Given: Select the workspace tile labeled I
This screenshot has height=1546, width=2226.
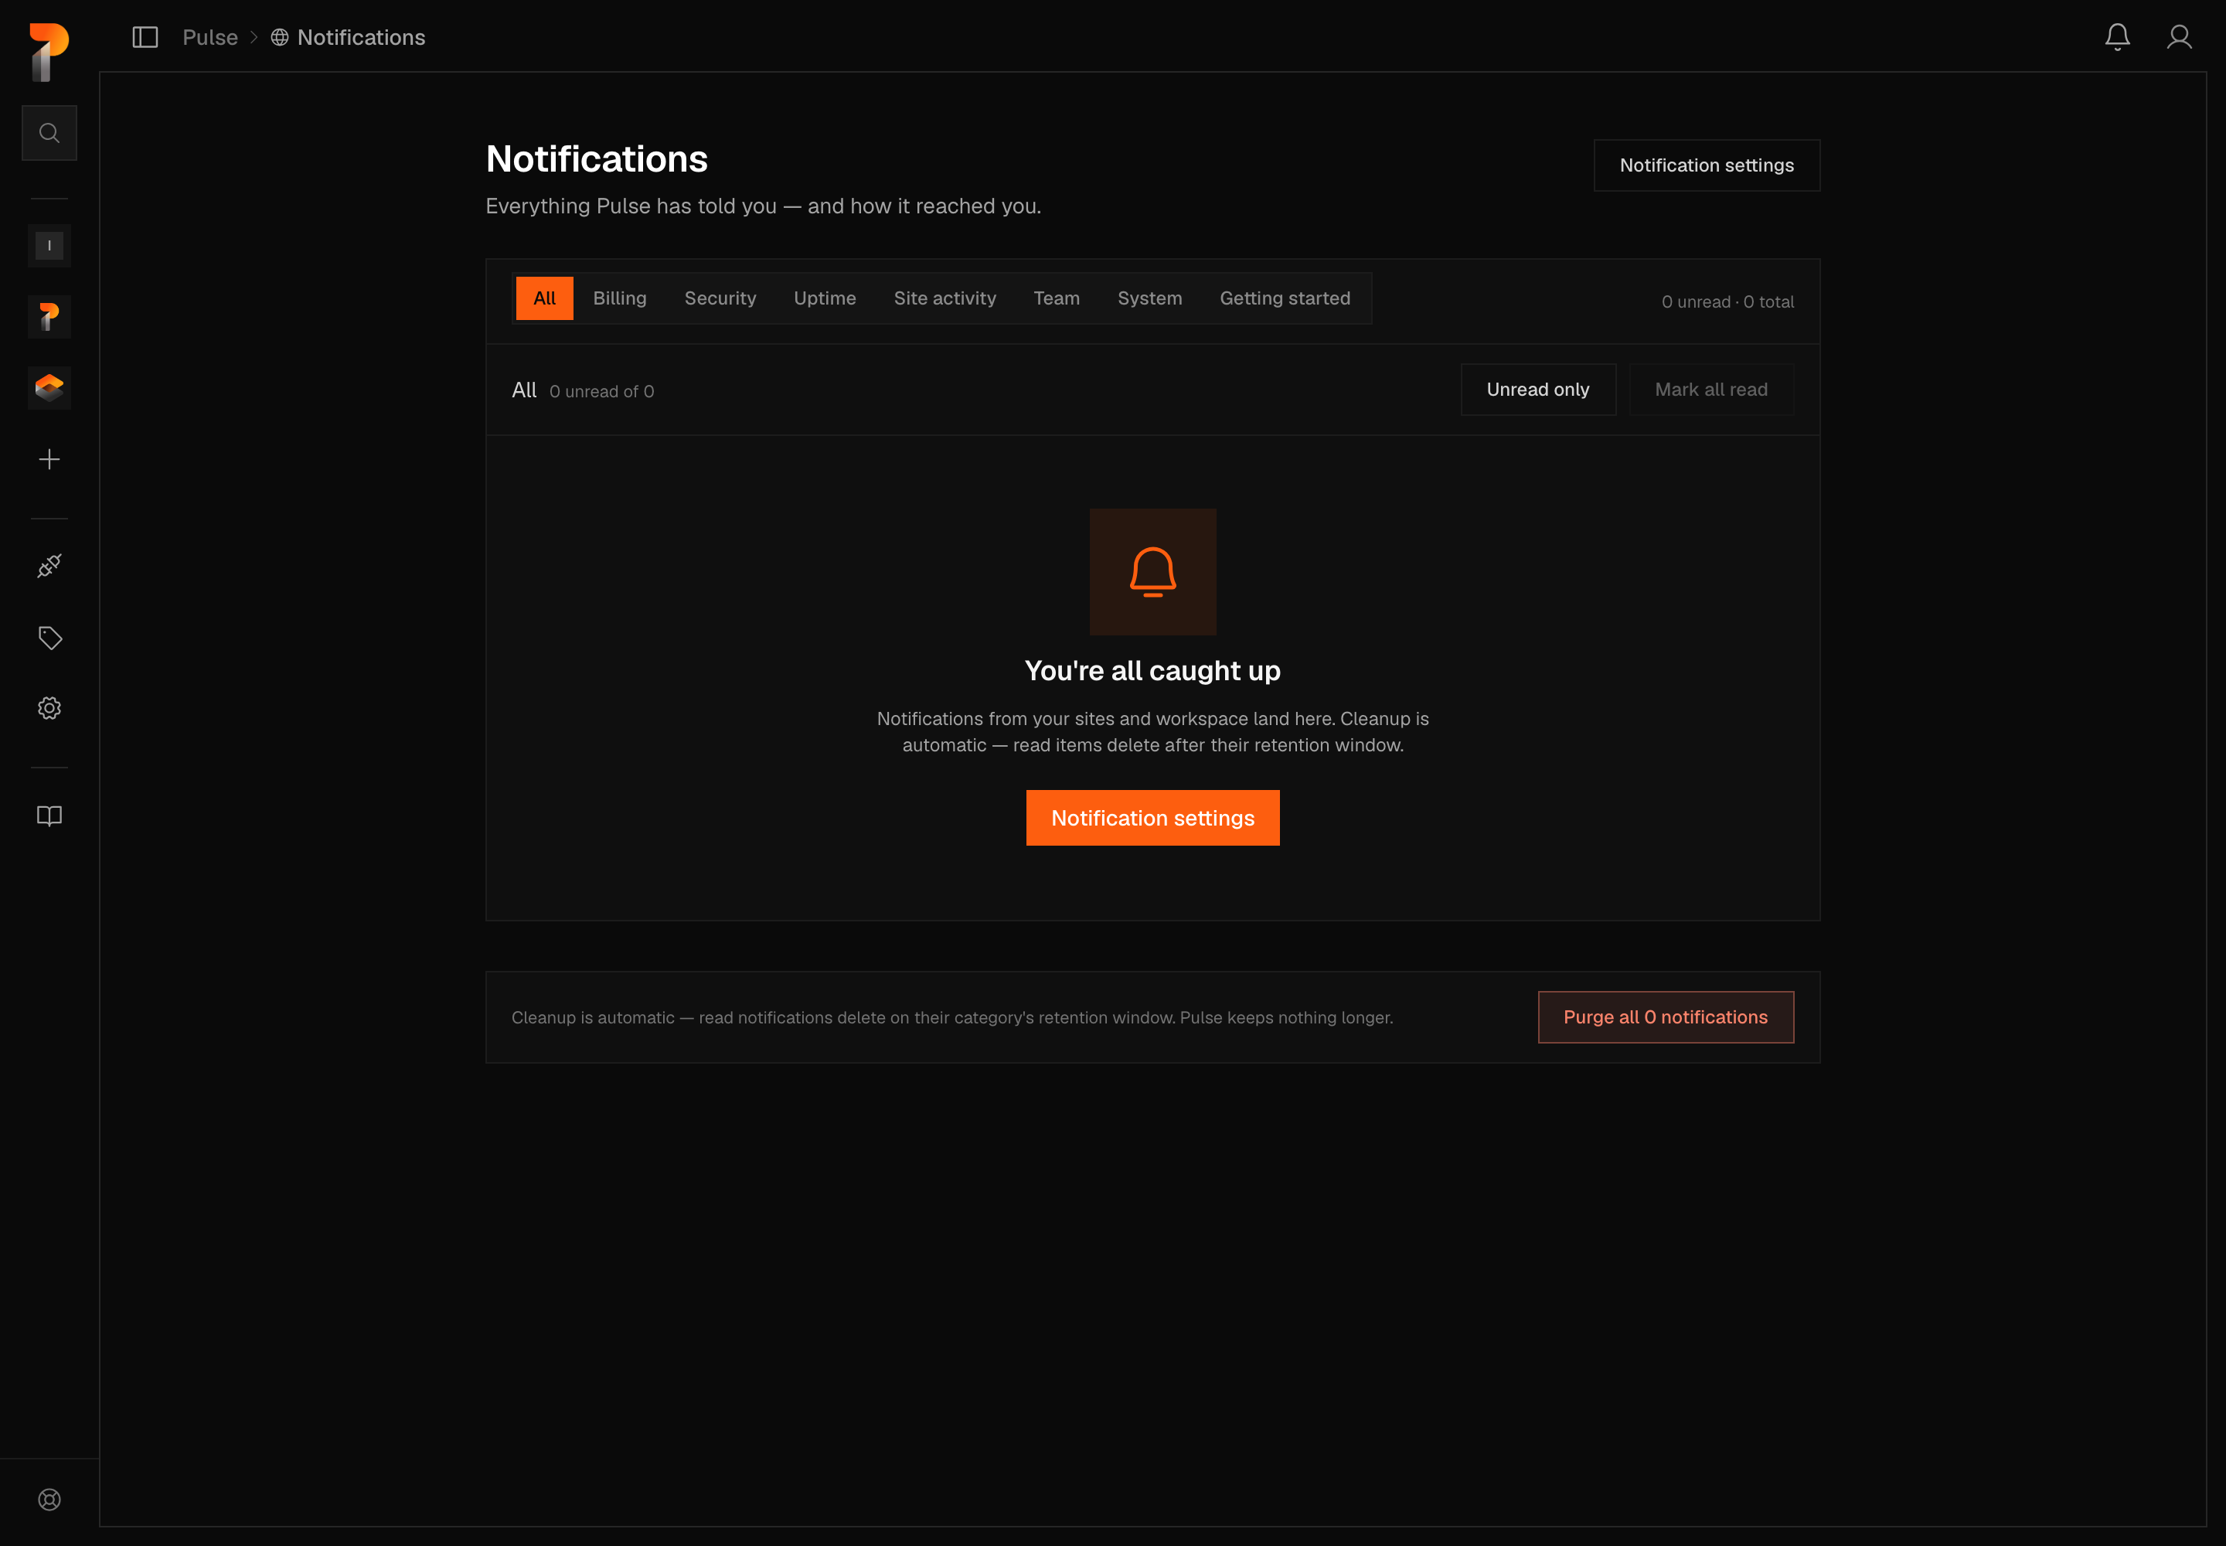Looking at the screenshot, I should pyautogui.click(x=49, y=246).
